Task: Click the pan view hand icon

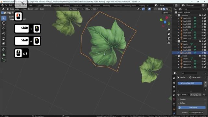Action: point(169,34)
